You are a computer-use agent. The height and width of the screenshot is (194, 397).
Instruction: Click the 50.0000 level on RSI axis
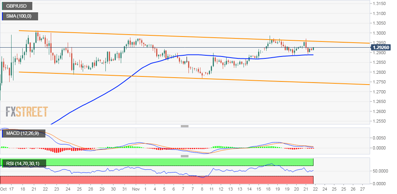(x=381, y=171)
